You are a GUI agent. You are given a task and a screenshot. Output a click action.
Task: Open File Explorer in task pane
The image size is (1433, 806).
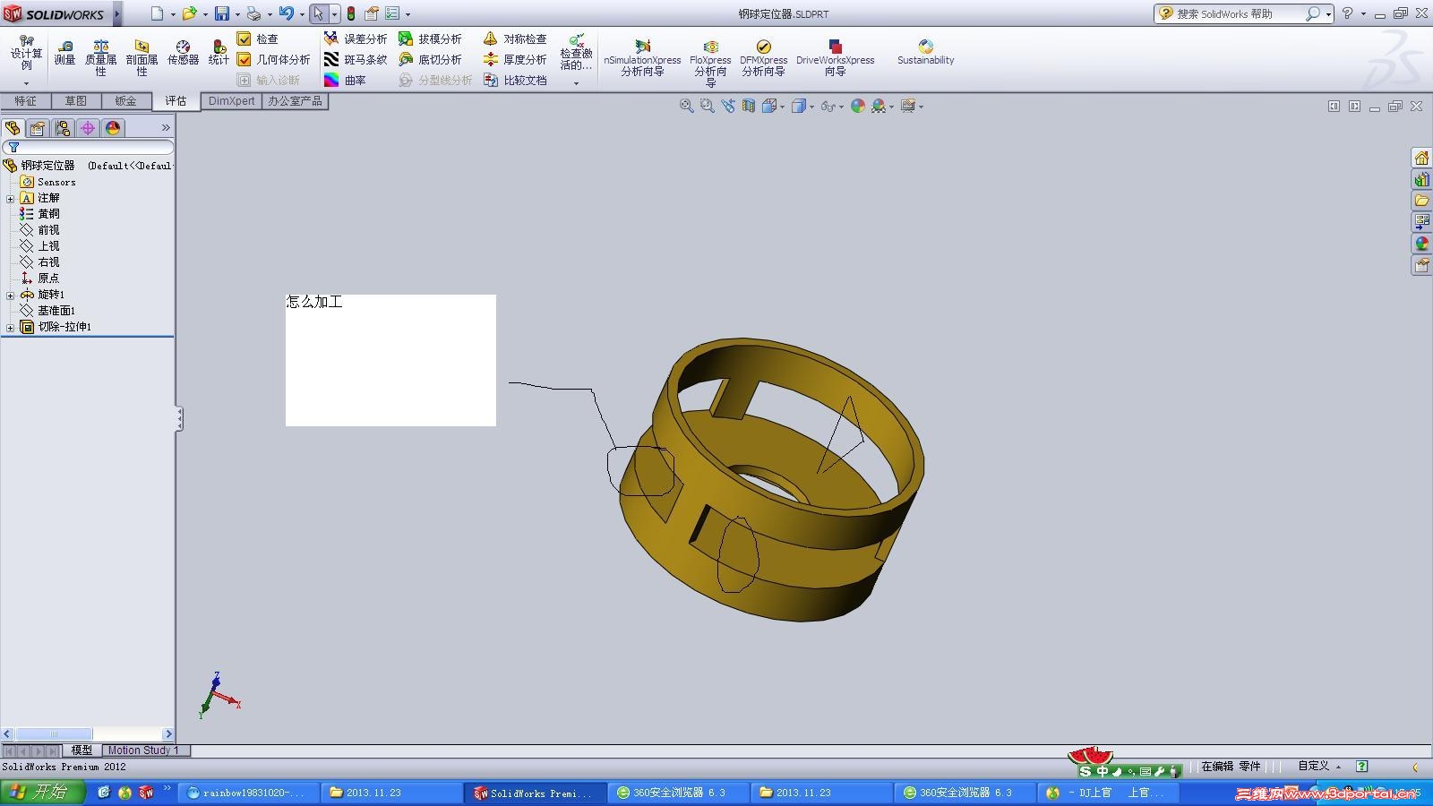pos(1421,201)
